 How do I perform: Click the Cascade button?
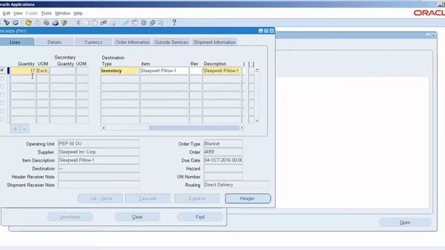[148, 199]
